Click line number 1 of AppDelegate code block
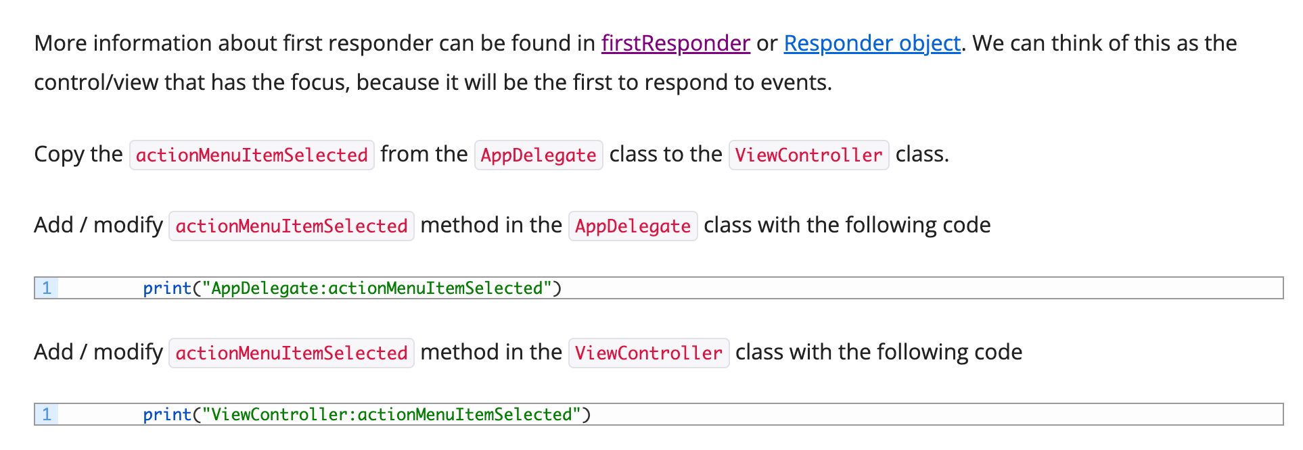 pyautogui.click(x=47, y=289)
